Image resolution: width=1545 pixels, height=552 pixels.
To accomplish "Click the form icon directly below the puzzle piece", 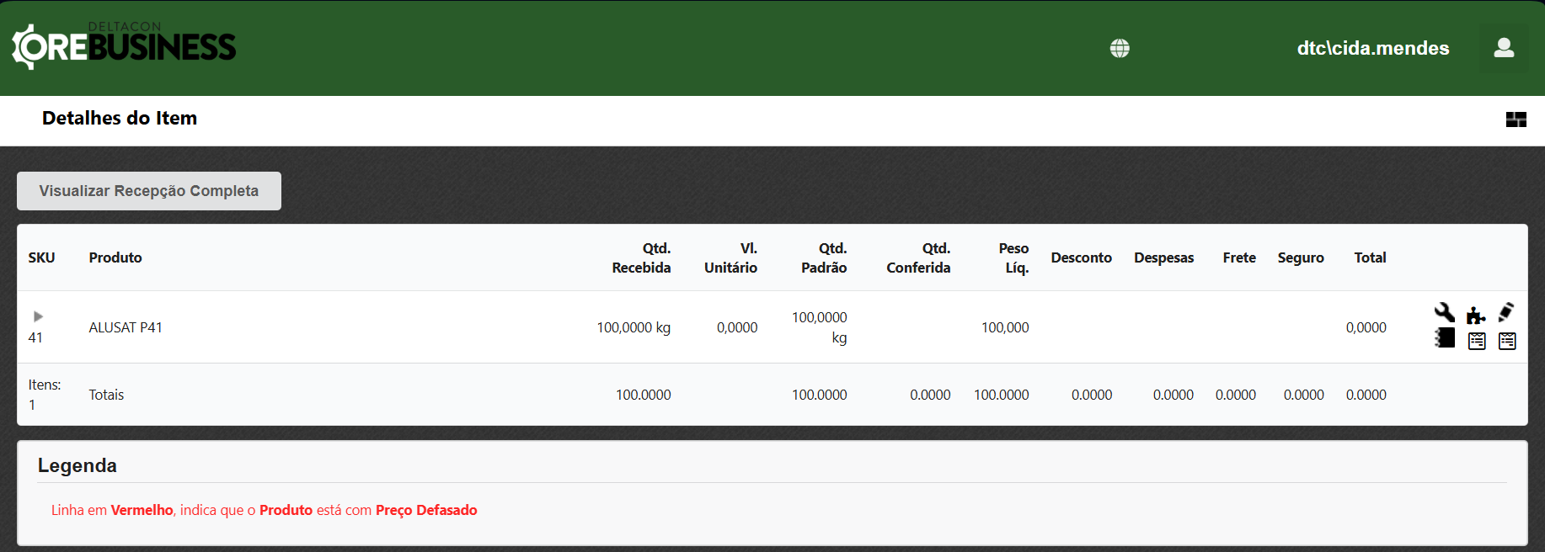I will pyautogui.click(x=1477, y=341).
